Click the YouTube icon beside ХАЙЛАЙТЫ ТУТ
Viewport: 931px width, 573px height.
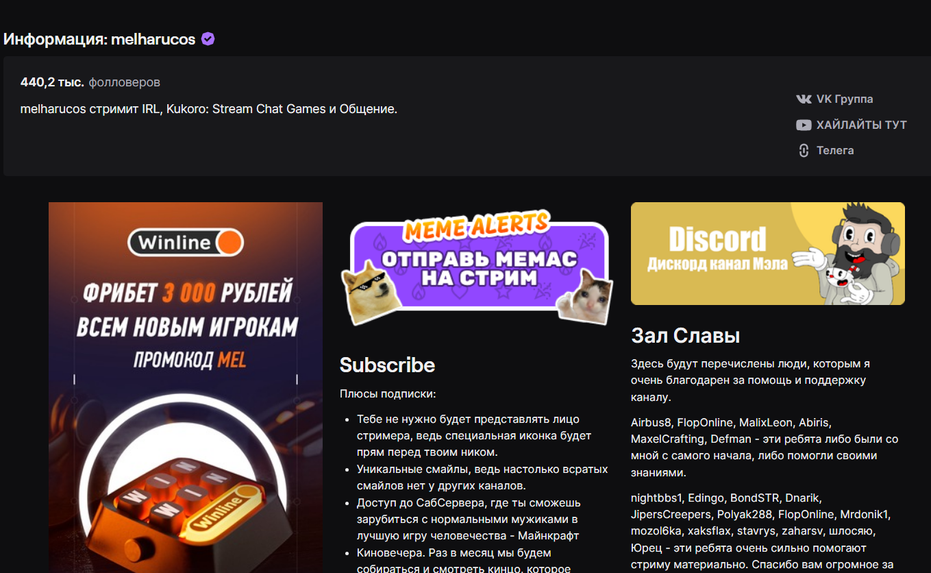(x=804, y=125)
